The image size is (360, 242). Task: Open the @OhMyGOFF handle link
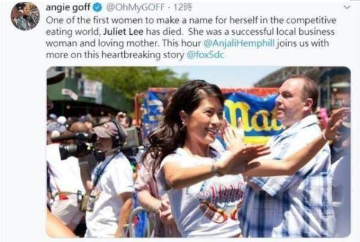point(135,8)
